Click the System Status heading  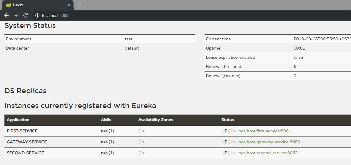(x=30, y=26)
